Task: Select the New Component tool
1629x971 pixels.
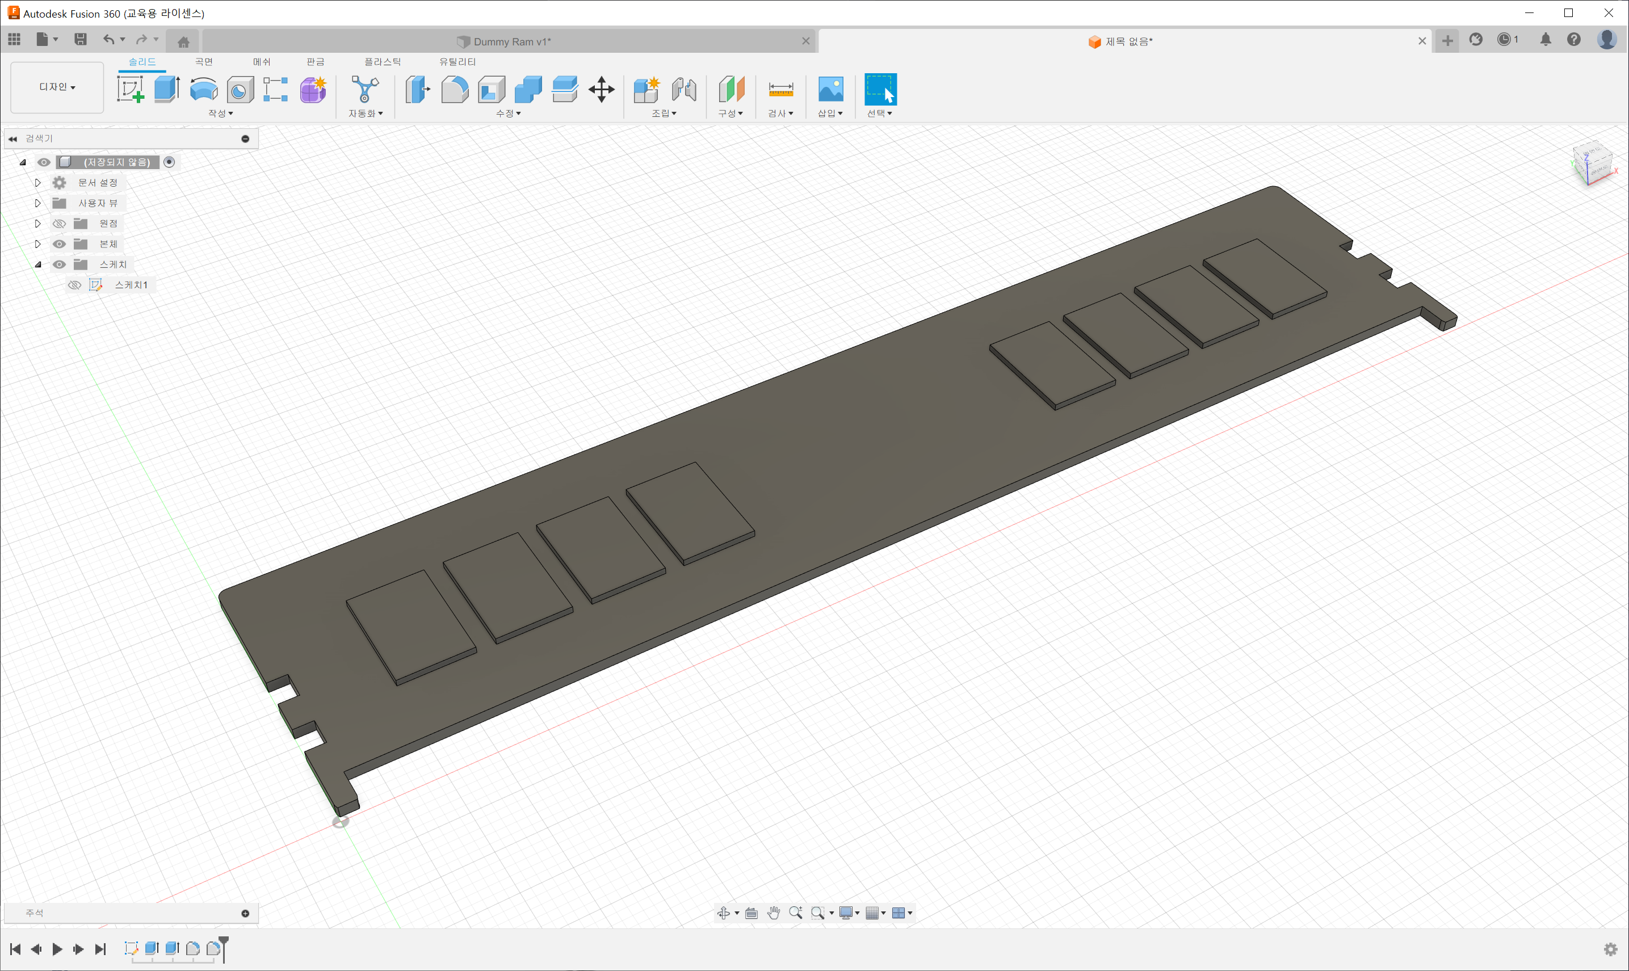Action: (x=646, y=89)
